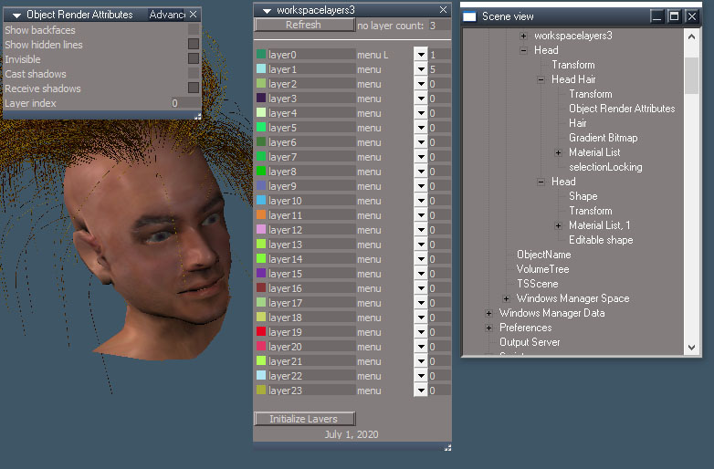The image size is (714, 469).
Task: Click the layer11 orange color swatch
Action: tap(261, 215)
